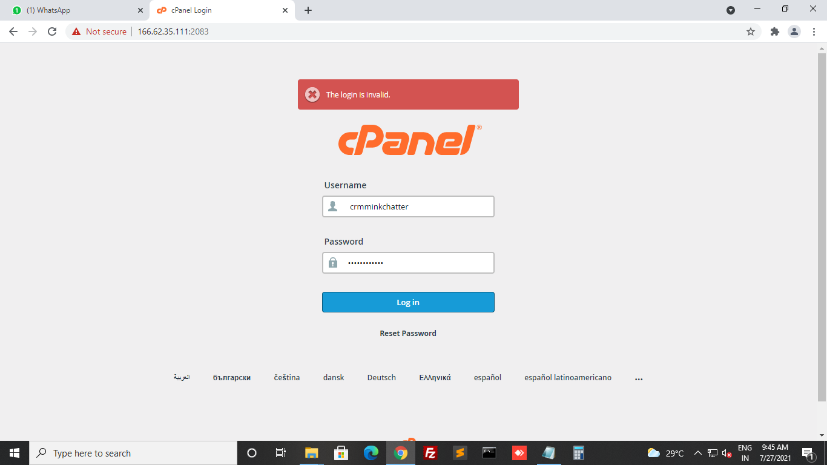Screen dimensions: 827x465
Task: Show hidden system tray icons
Action: click(697, 453)
